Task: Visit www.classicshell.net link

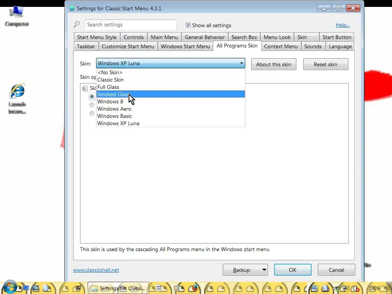Action: (96, 270)
